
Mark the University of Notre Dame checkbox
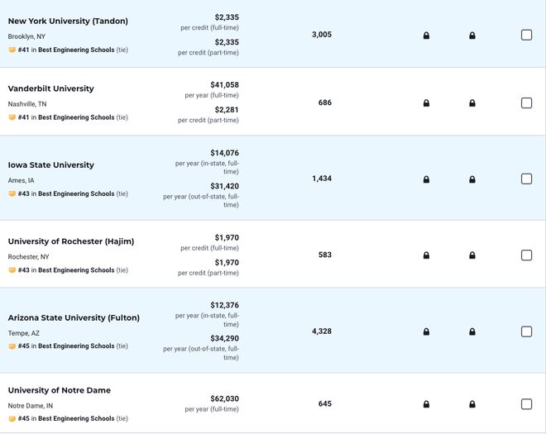click(526, 403)
